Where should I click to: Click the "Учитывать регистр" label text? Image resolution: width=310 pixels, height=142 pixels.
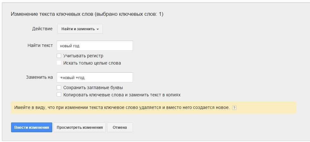83,56
